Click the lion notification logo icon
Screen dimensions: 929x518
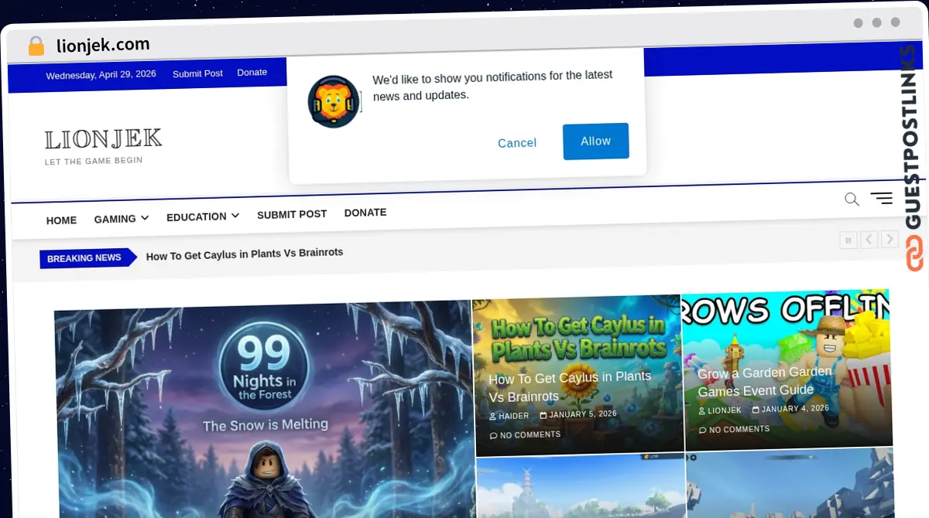coord(334,102)
